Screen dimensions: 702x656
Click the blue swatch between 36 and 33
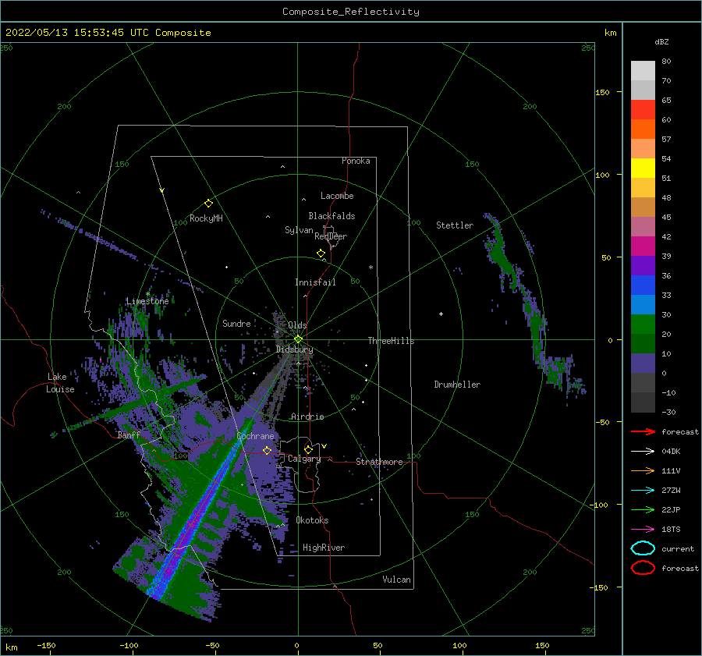point(643,285)
